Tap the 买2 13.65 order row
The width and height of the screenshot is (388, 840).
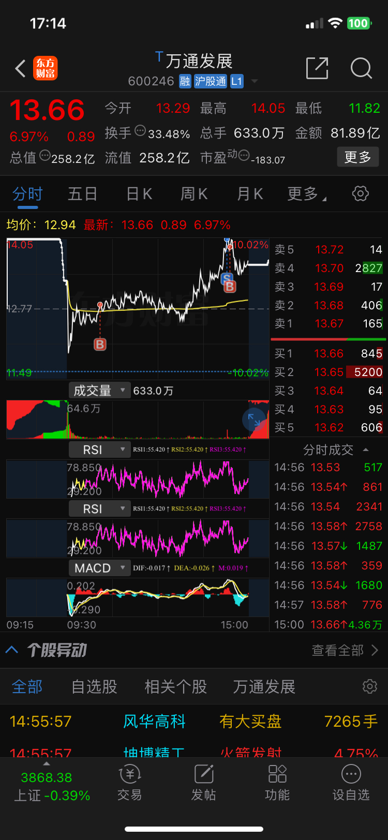[329, 372]
